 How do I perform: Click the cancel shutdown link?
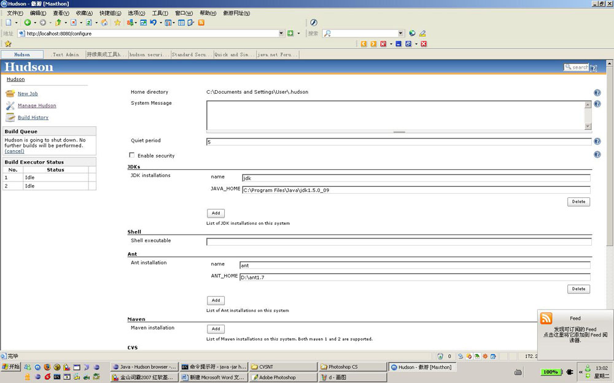coord(15,151)
